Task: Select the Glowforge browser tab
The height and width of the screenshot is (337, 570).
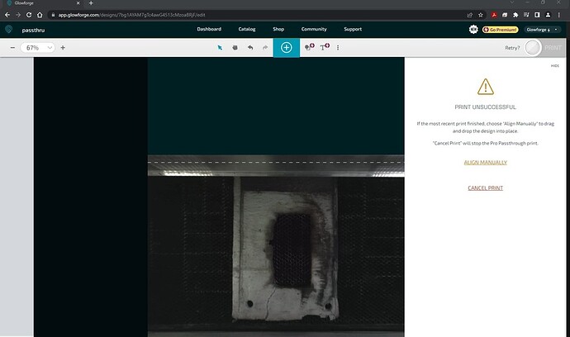Action: [42, 3]
